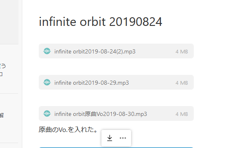Click empty line between first two attachments
235x148 pixels.
tap(116, 67)
